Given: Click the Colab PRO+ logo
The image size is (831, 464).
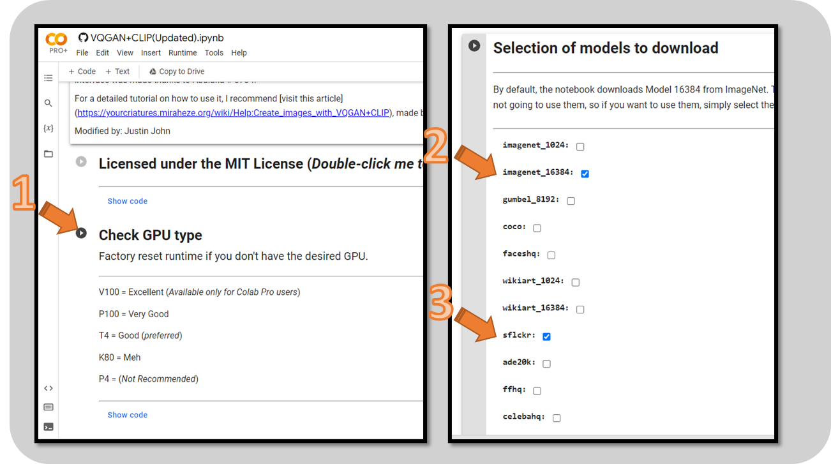Looking at the screenshot, I should coord(56,43).
